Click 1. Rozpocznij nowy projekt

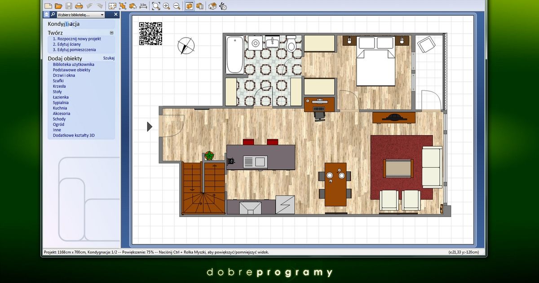[x=77, y=39]
